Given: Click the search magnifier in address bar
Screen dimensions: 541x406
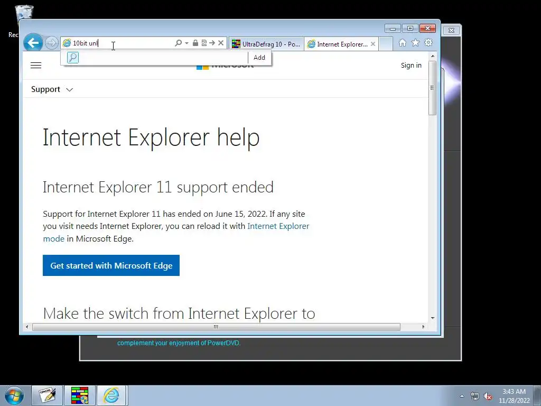Looking at the screenshot, I should click(179, 43).
